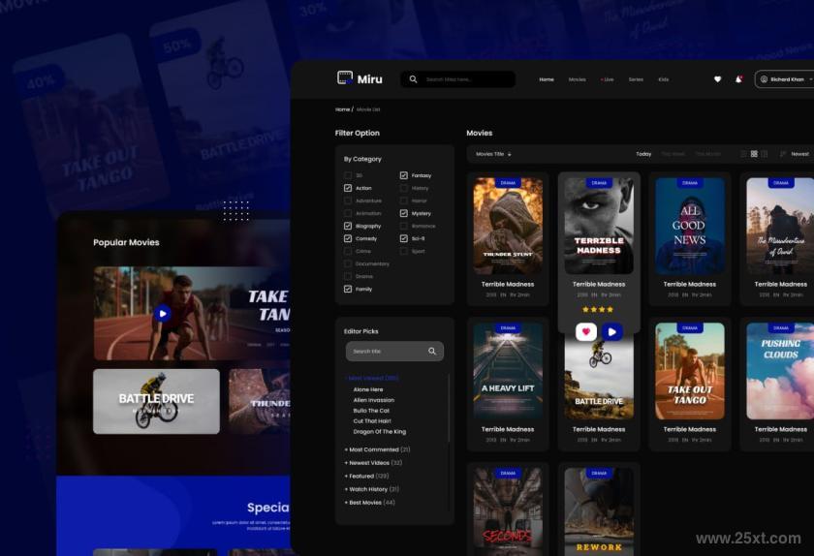This screenshot has height=556, width=814.
Task: Toggle the Fantasy category checkbox
Action: point(403,175)
